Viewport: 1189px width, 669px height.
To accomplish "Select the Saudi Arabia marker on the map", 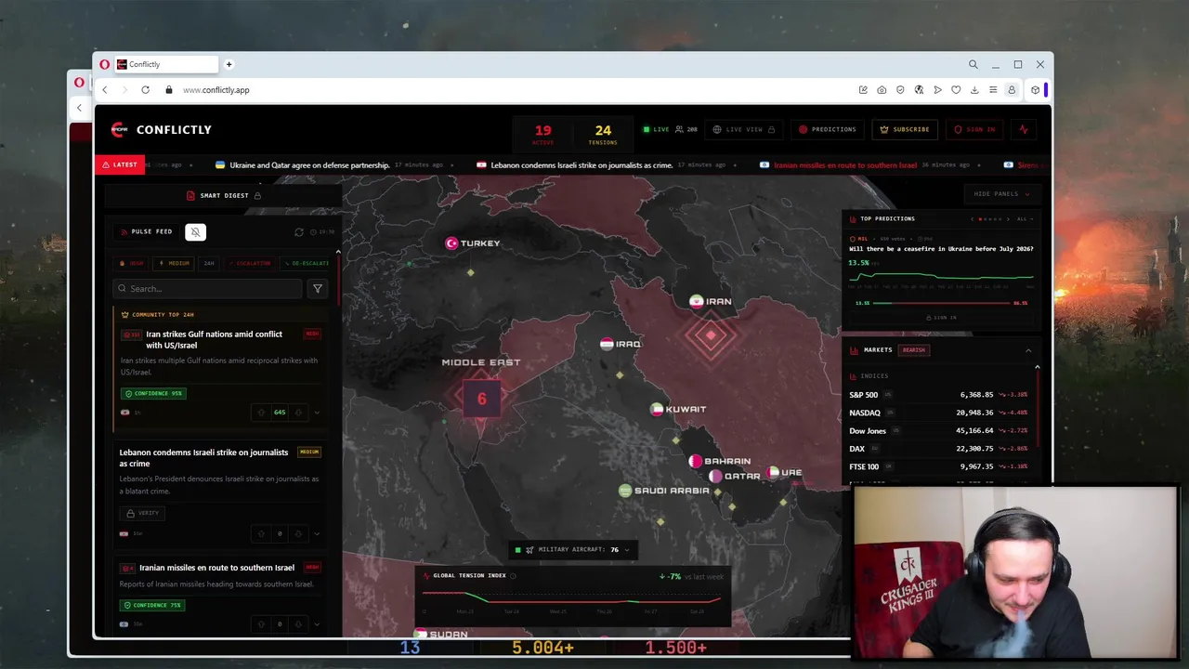I will 664,491.
